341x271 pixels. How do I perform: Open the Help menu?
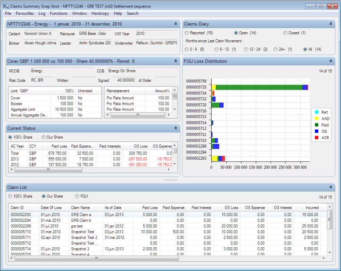click(118, 13)
